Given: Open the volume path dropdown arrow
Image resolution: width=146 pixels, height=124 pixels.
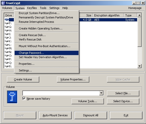Looking at the screenshot, I should (x=101, y=93).
